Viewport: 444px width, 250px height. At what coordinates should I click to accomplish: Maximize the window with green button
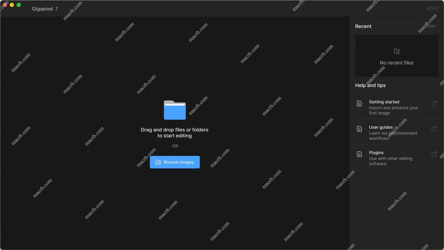19,5
